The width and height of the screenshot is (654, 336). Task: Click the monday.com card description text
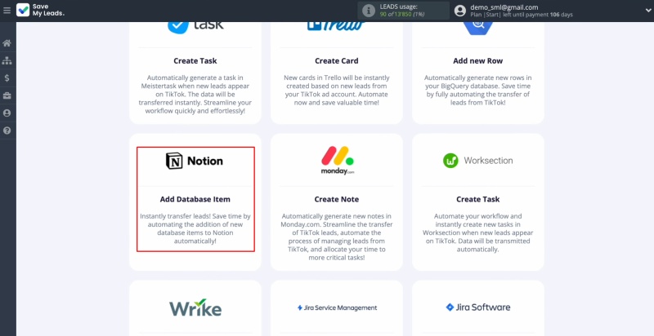[337, 237]
